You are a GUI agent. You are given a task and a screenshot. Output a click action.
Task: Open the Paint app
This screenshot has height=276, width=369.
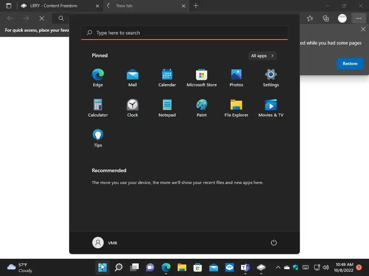pos(202,108)
